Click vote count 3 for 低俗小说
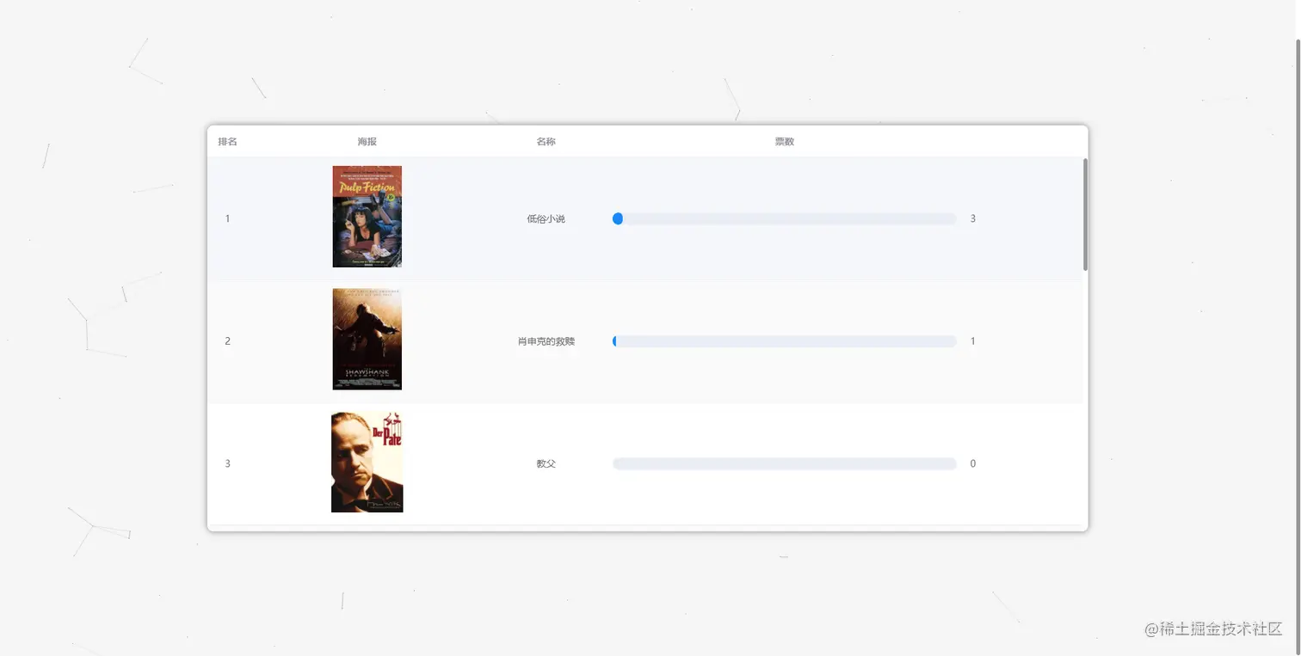 pos(973,218)
